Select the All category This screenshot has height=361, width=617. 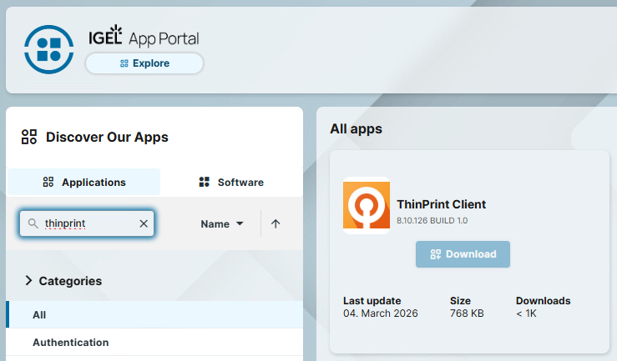point(154,314)
